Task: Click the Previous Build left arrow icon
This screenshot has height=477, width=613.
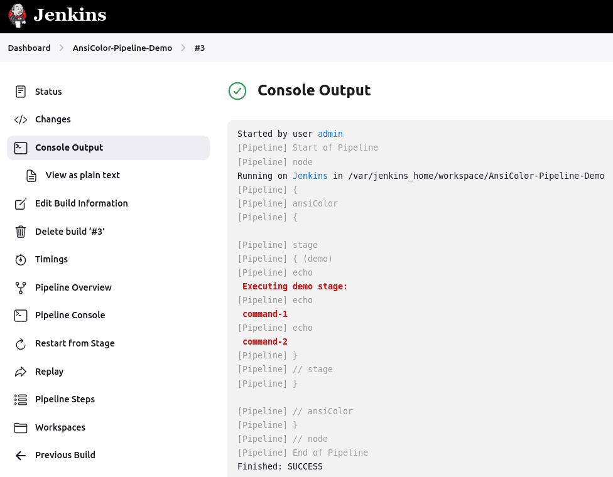Action: [x=21, y=455]
